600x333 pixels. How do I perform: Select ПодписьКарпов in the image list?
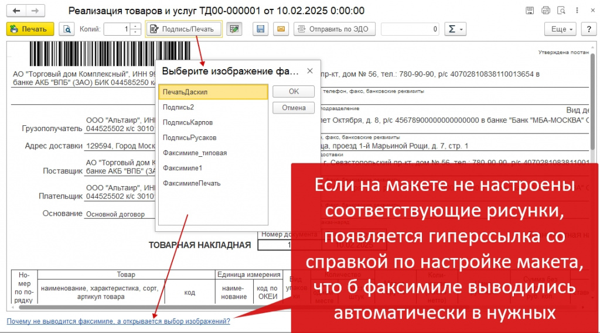(x=213, y=122)
